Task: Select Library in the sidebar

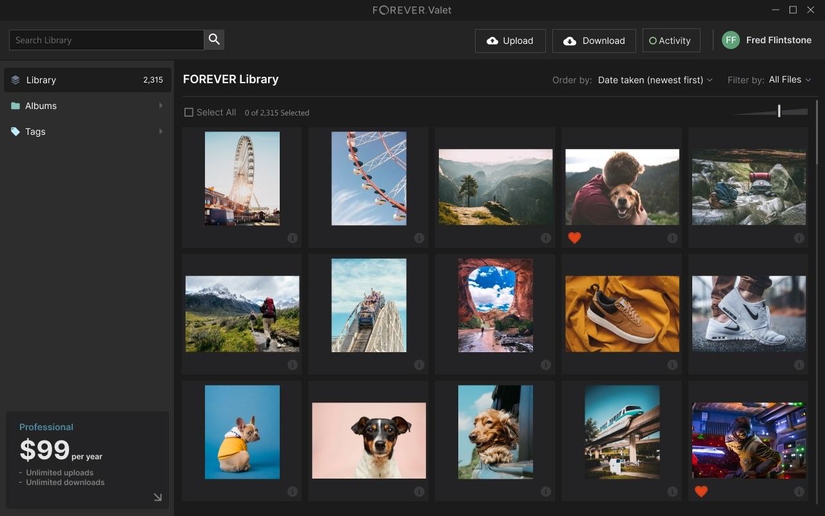Action: [88, 80]
